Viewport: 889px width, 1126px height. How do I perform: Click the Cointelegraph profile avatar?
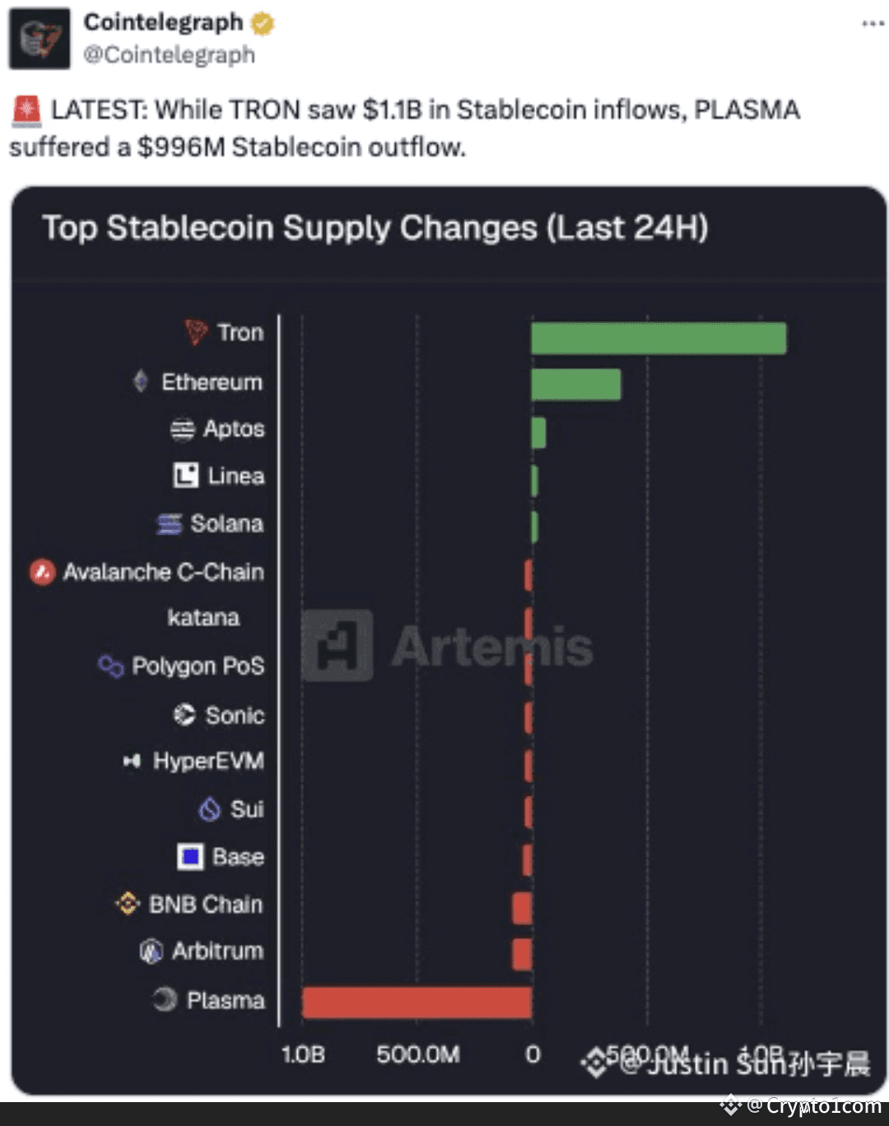click(x=39, y=39)
